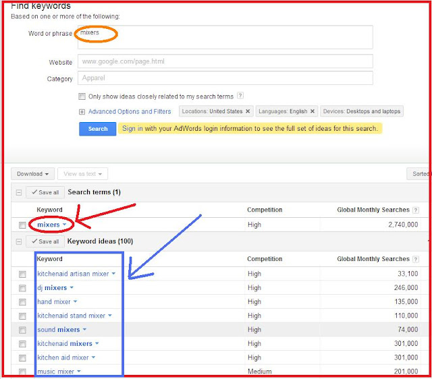The image size is (432, 379).
Task: Tick checkbox for hand mixer
Action: (x=22, y=302)
